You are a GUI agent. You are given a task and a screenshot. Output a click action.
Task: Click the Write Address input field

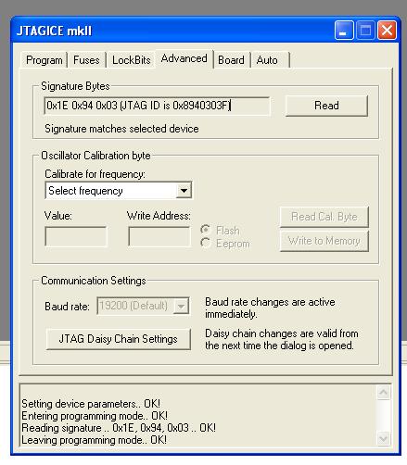click(x=159, y=236)
